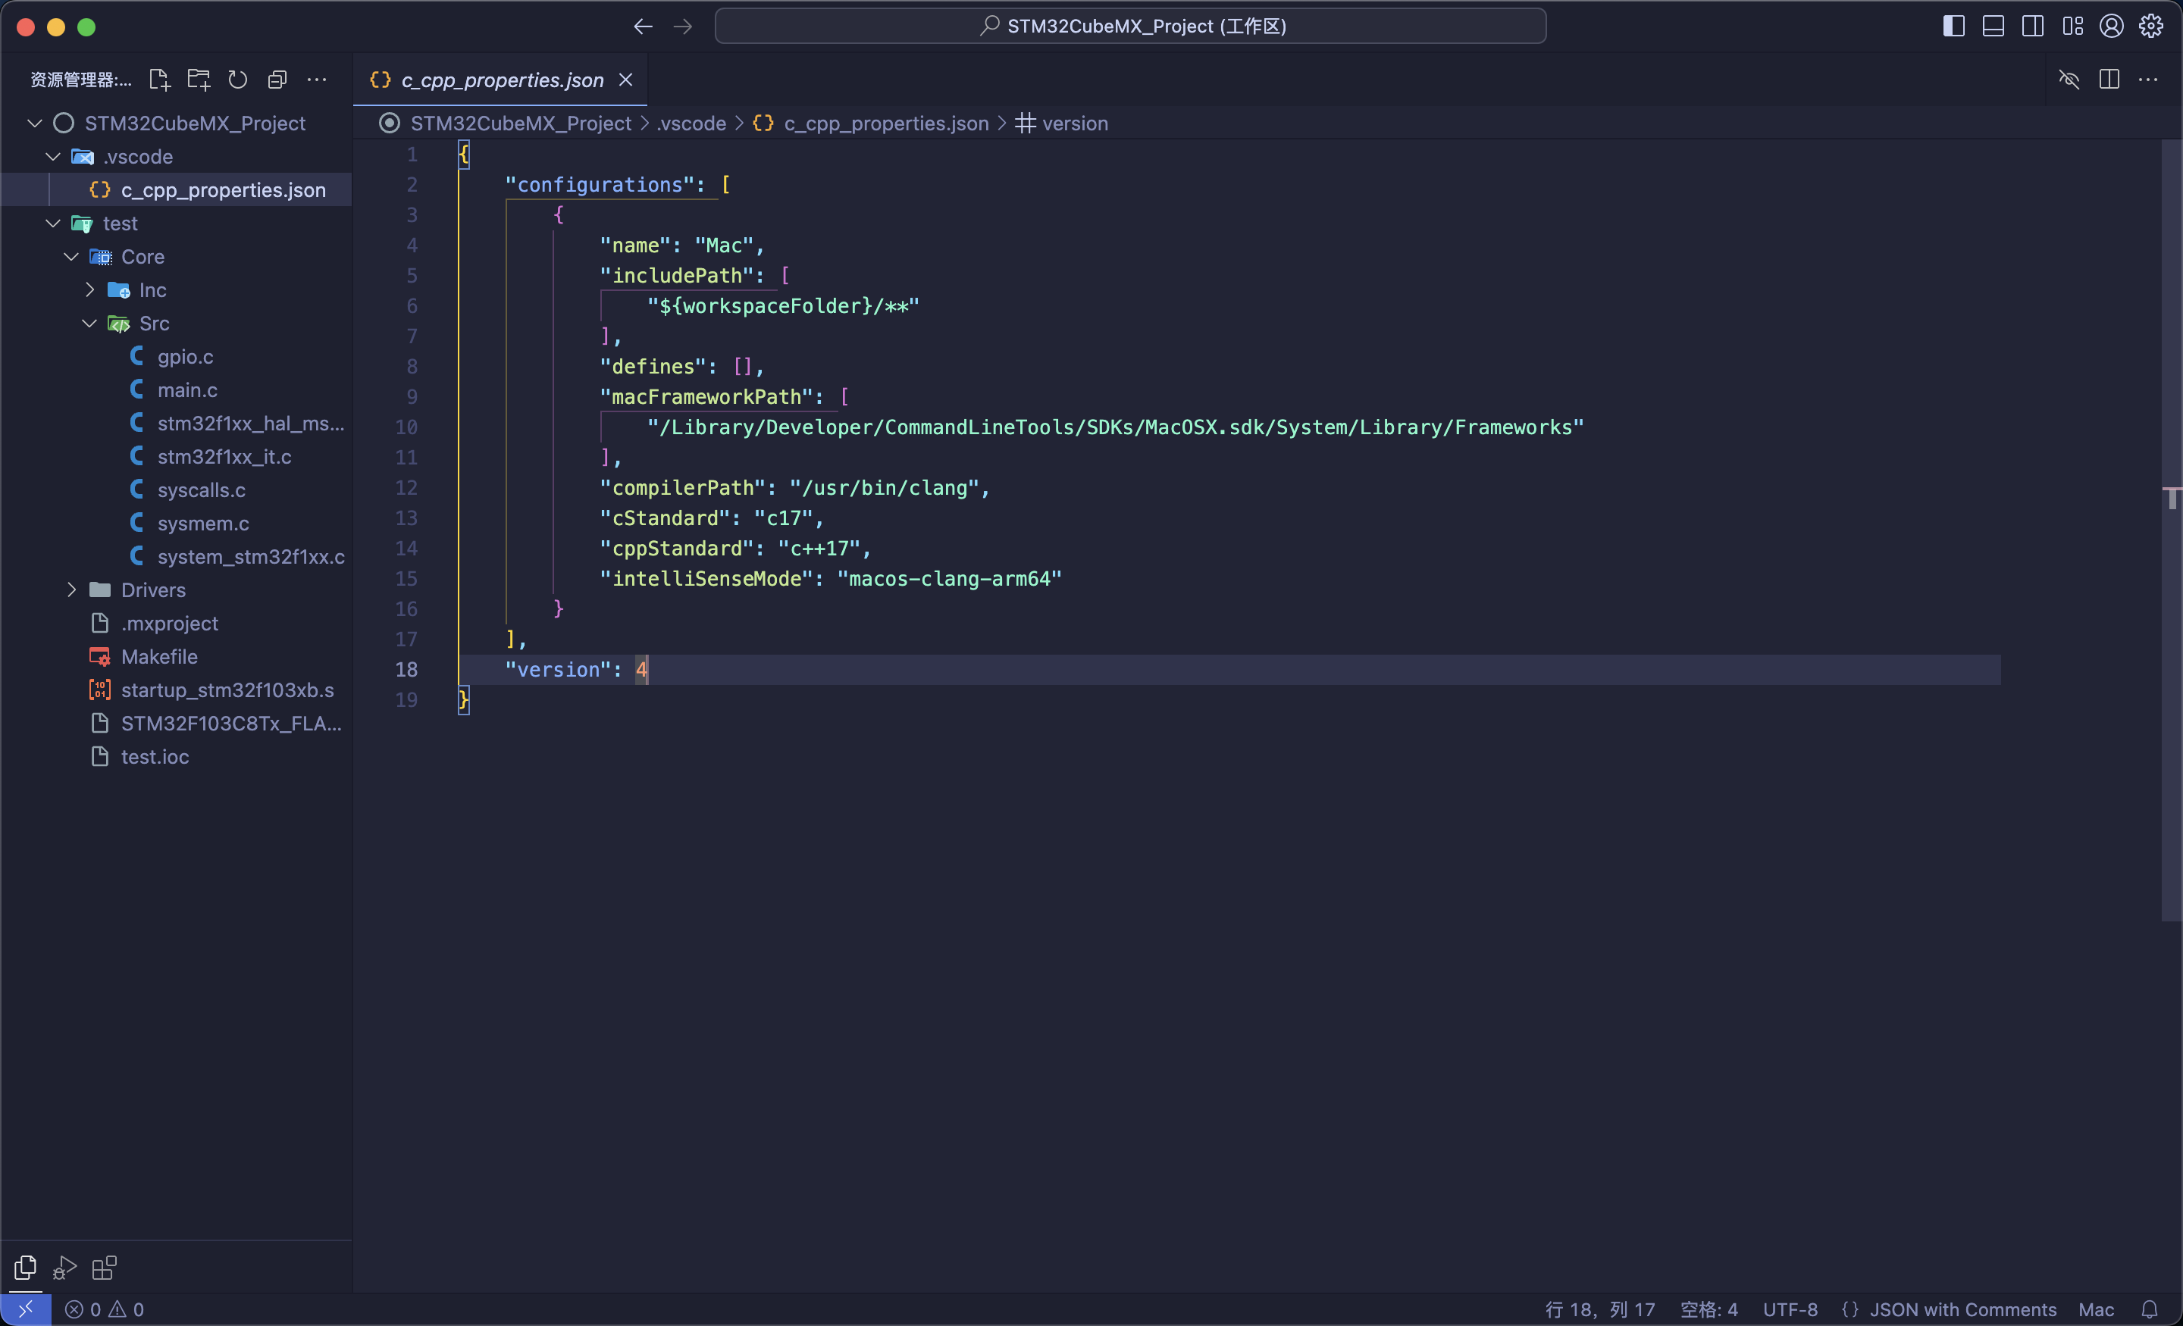Screen dimensions: 2183x1326
Task: Refresh the explorer file list
Action: [237, 79]
